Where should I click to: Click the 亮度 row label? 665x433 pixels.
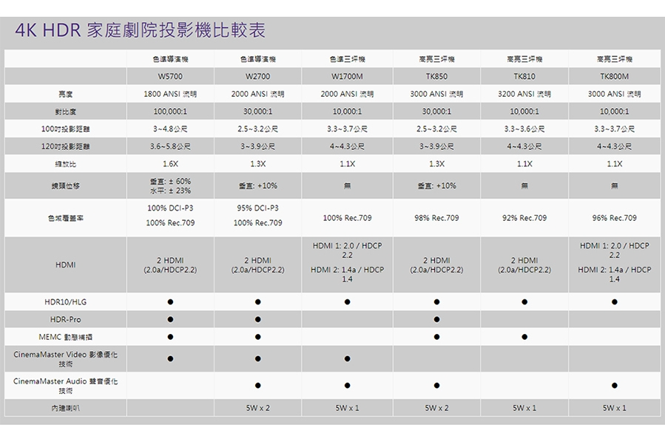click(x=65, y=94)
